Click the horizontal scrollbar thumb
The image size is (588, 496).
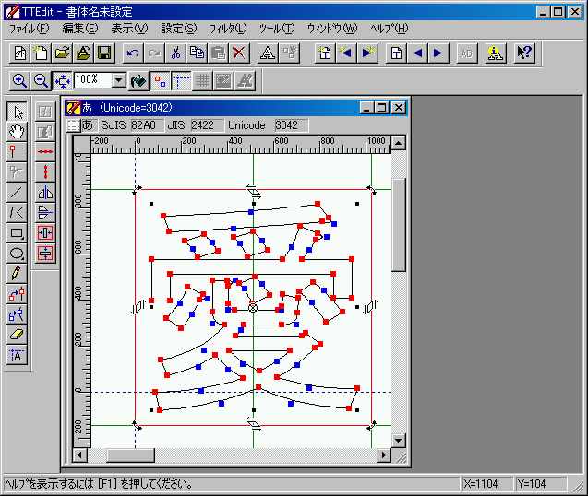pyautogui.click(x=130, y=455)
